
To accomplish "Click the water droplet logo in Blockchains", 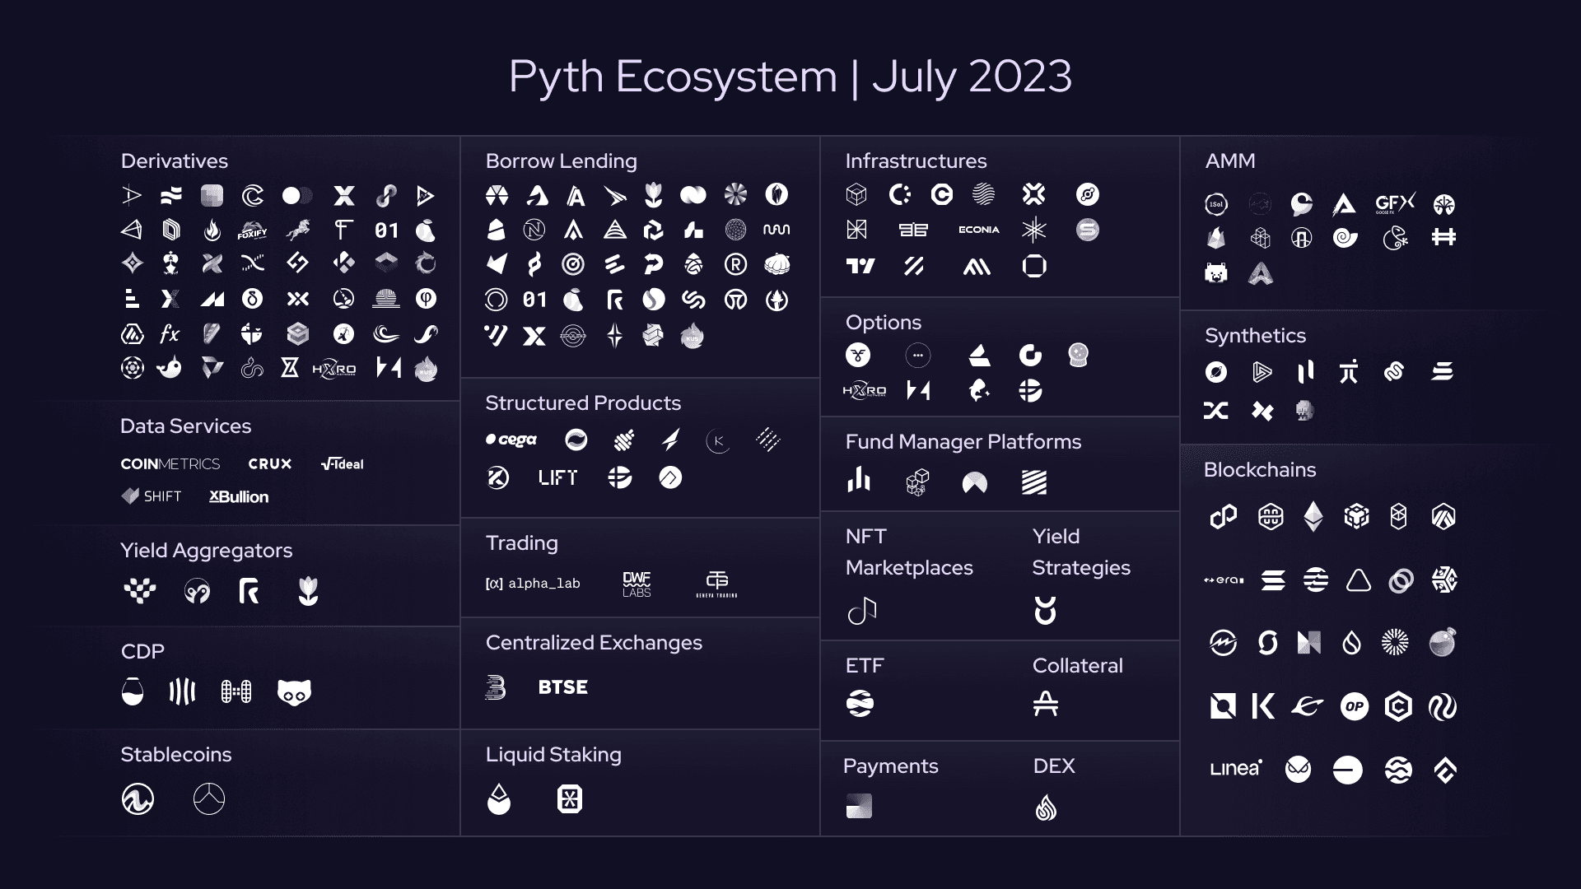I will [x=1351, y=643].
